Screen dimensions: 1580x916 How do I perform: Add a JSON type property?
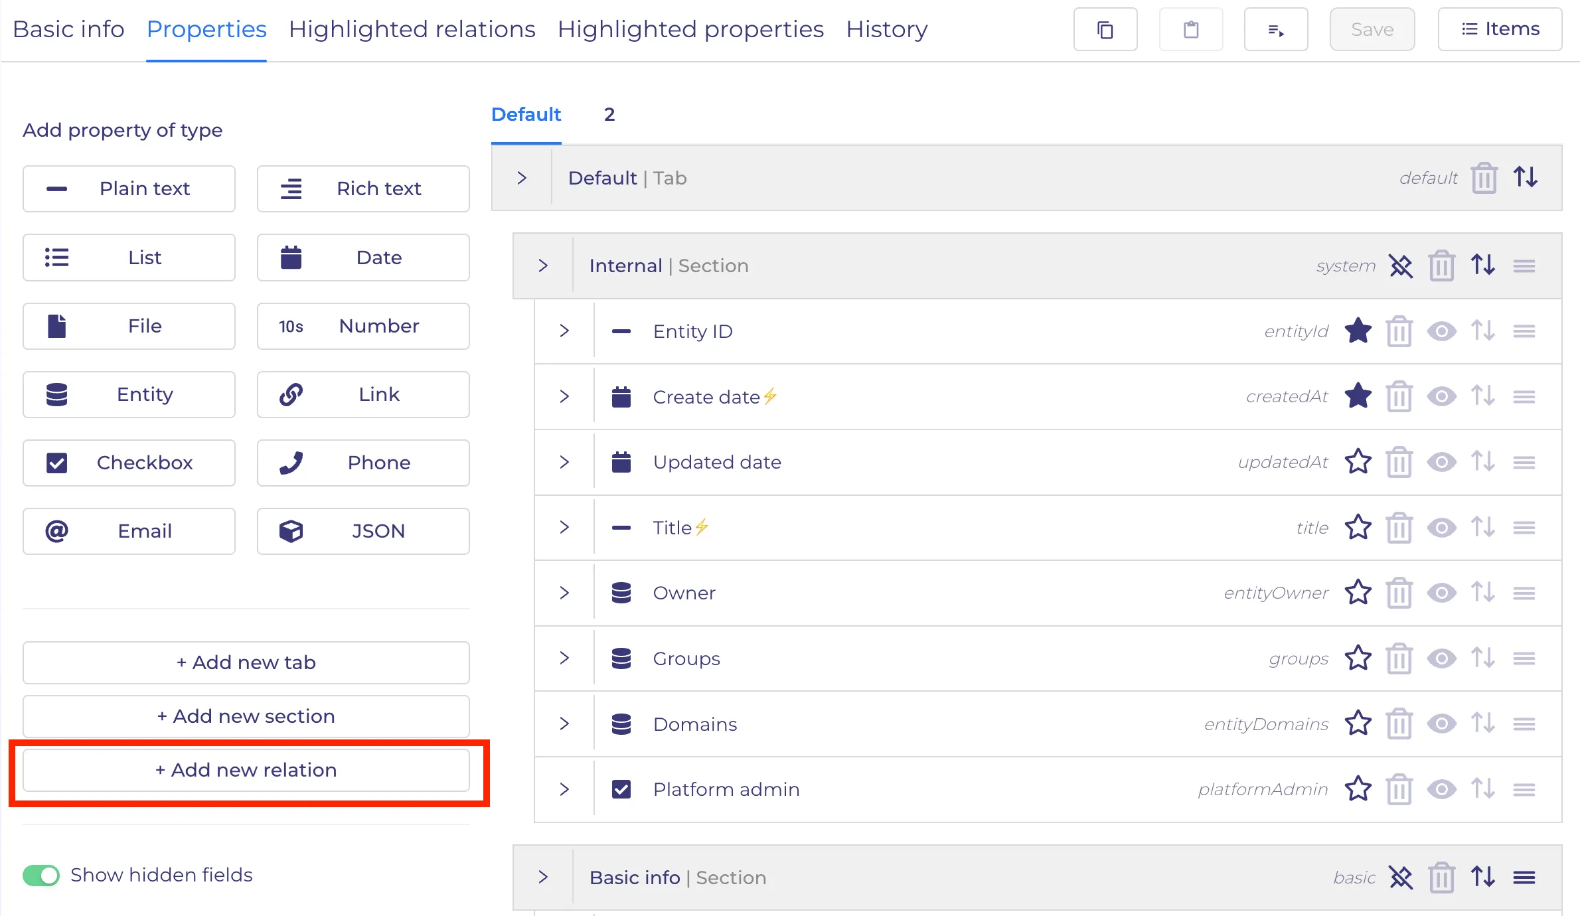pos(363,531)
